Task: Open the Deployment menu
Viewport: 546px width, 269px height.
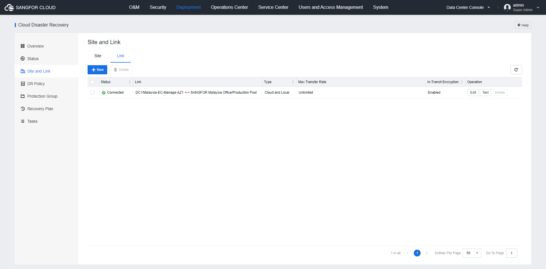Action: point(189,7)
